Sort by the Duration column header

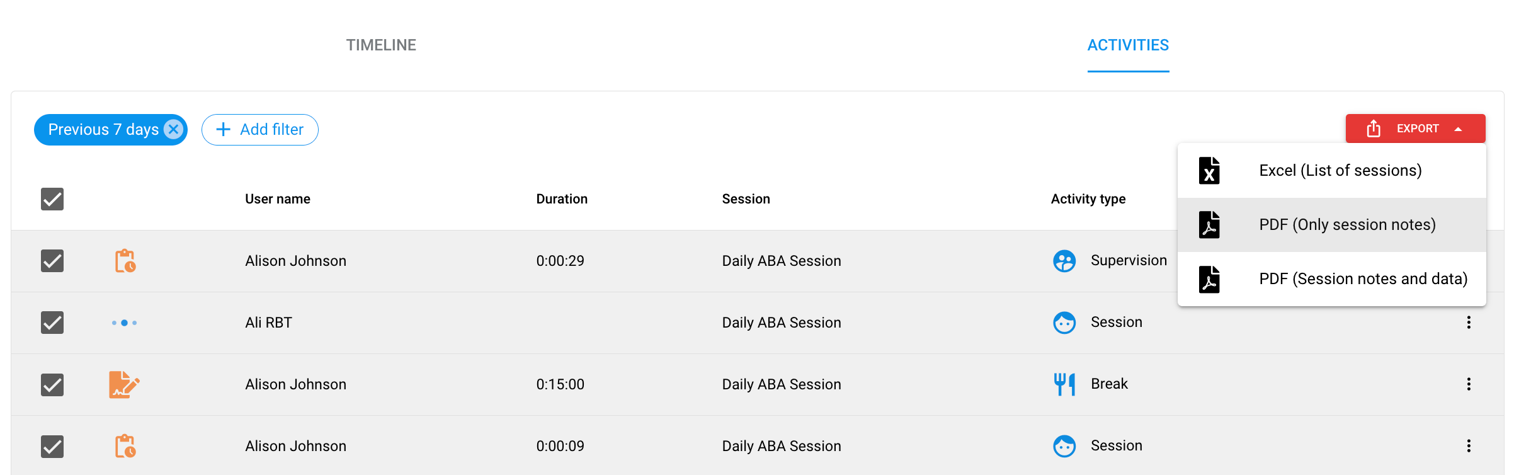(561, 199)
